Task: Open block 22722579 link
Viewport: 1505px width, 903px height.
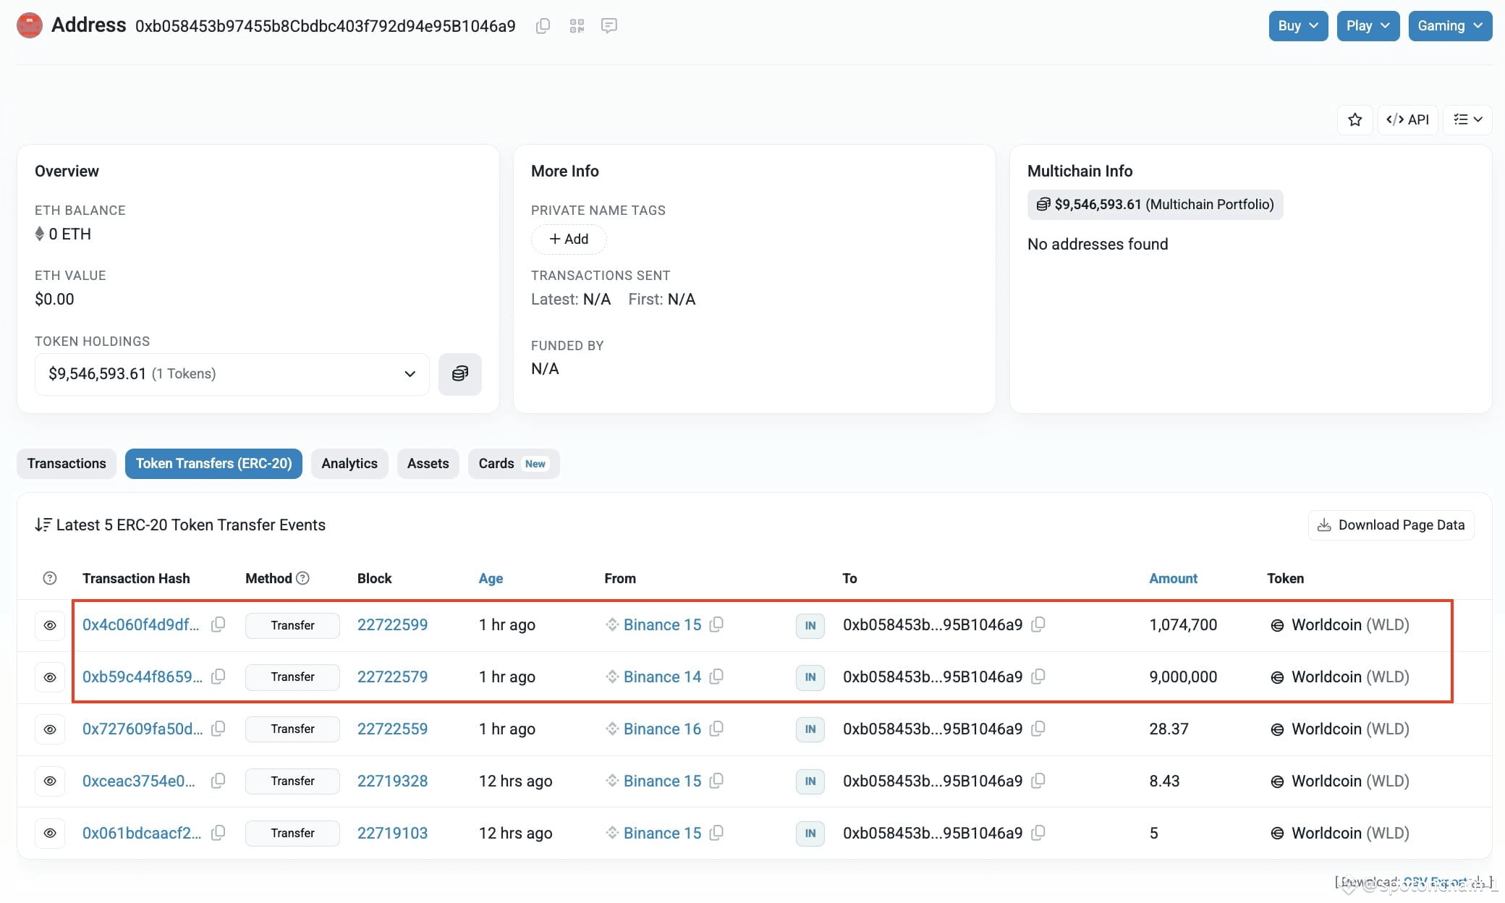Action: coord(392,677)
